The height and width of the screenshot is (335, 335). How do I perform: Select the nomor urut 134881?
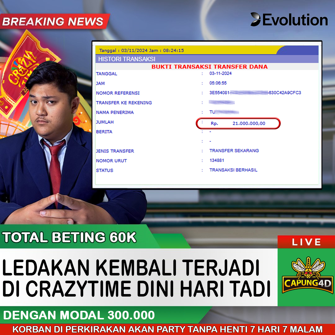click(217, 160)
